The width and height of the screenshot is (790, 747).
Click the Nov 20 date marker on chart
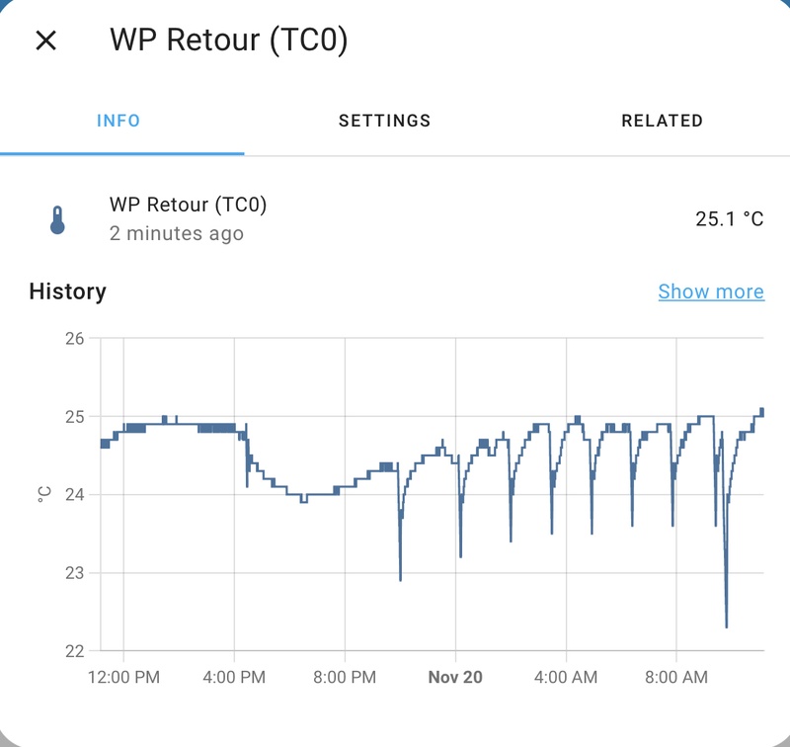tap(455, 678)
